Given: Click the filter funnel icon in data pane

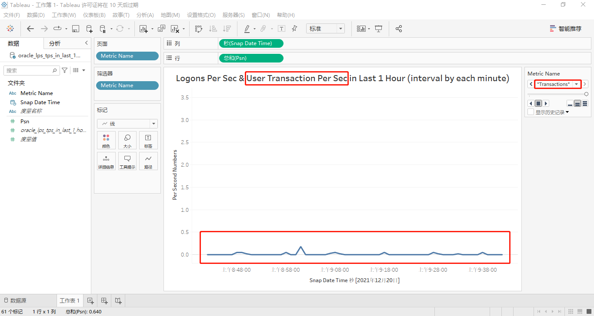Looking at the screenshot, I should click(65, 70).
